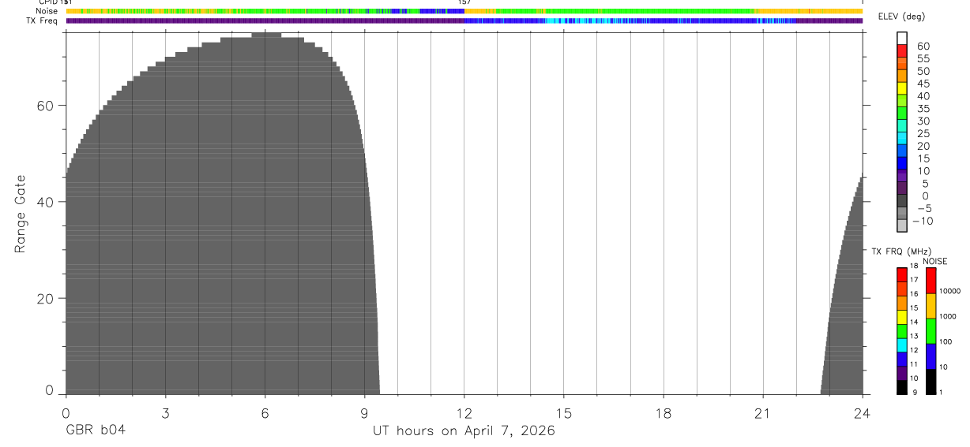Image resolution: width=970 pixels, height=447 pixels.
Task: Click the x-axis tick label 18 under the plot
Action: click(x=664, y=412)
